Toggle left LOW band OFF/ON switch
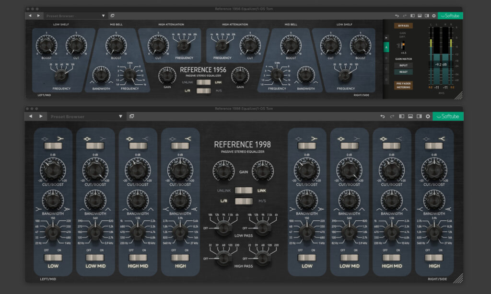This screenshot has width=491, height=294. [x=53, y=258]
